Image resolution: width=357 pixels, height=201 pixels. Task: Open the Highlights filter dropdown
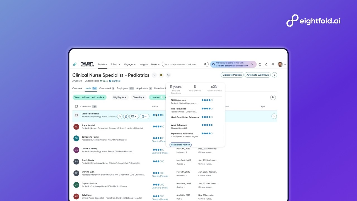click(120, 97)
